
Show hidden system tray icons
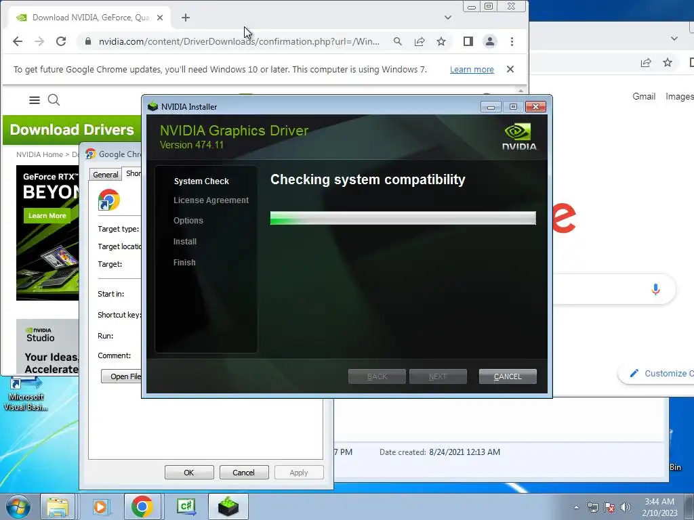[x=576, y=507]
